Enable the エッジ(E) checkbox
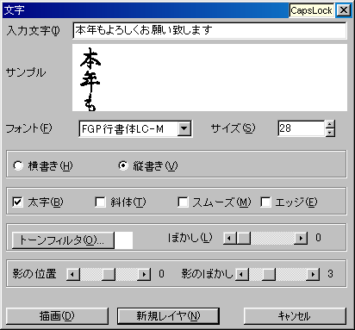The image size is (355, 330). 265,202
